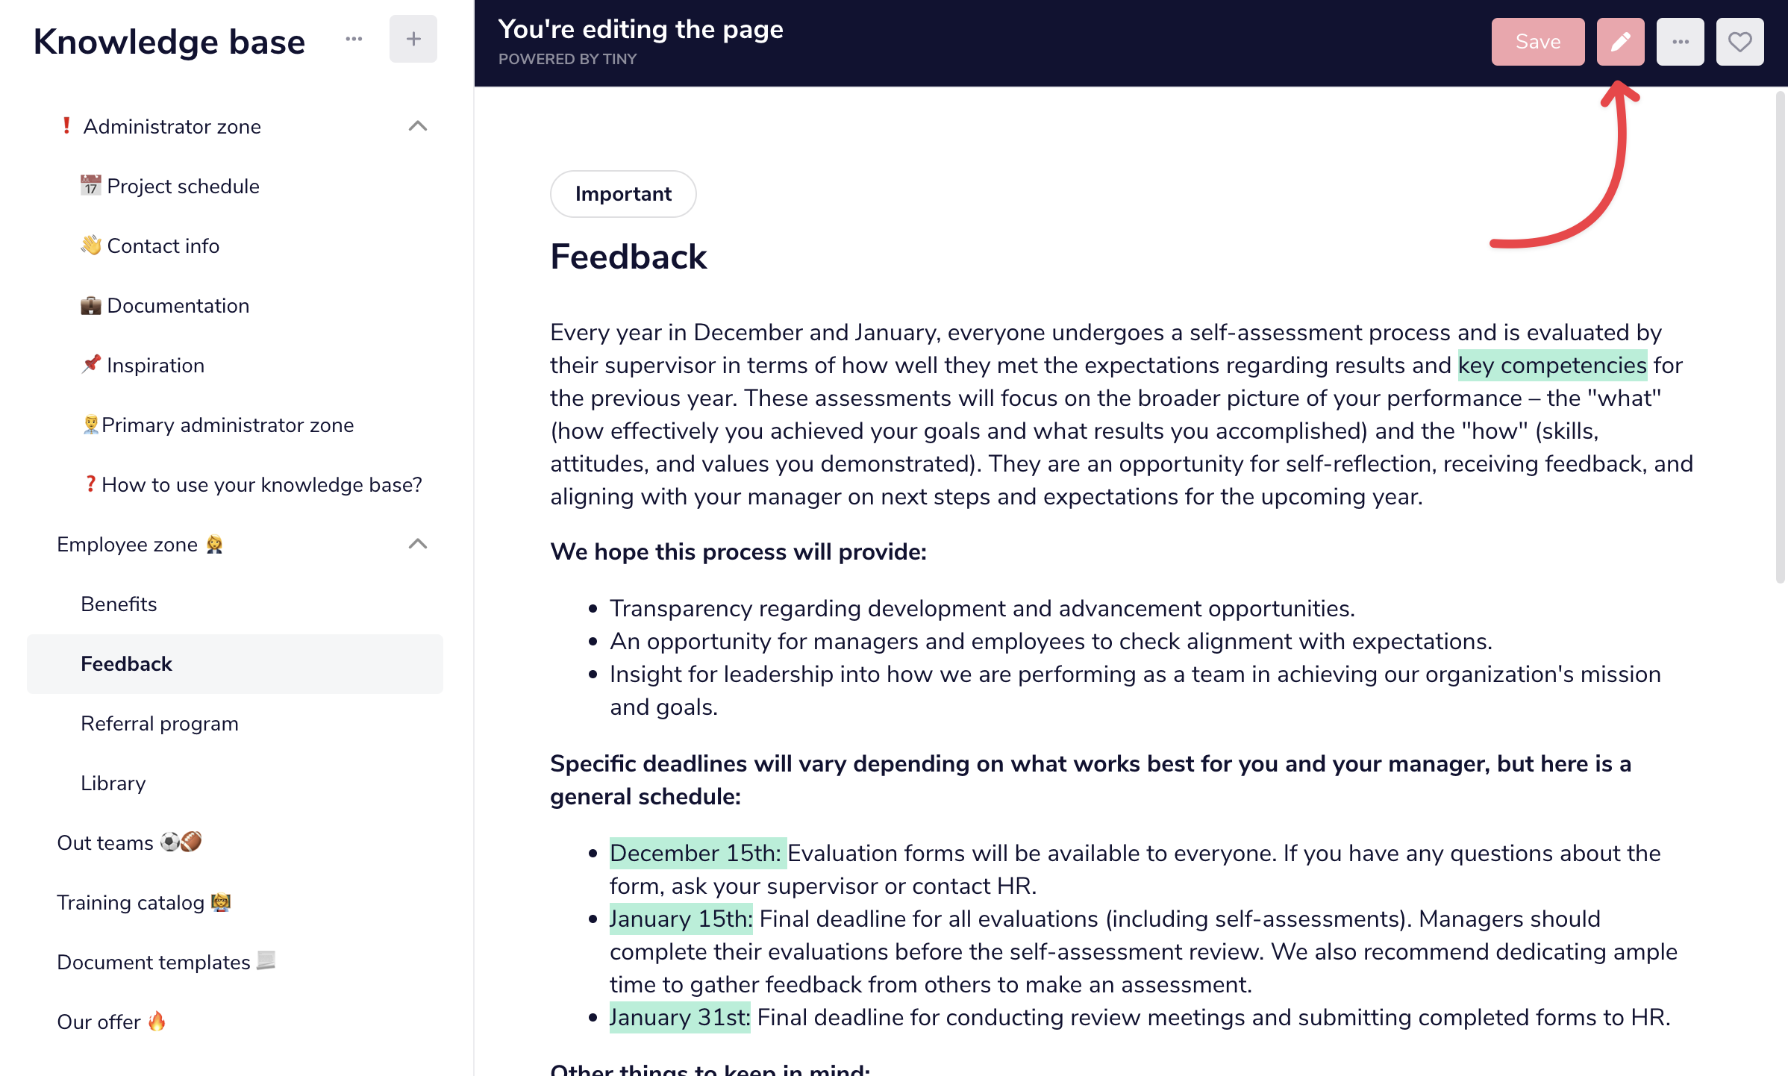Open Training catalog in the sidebar

point(144,902)
